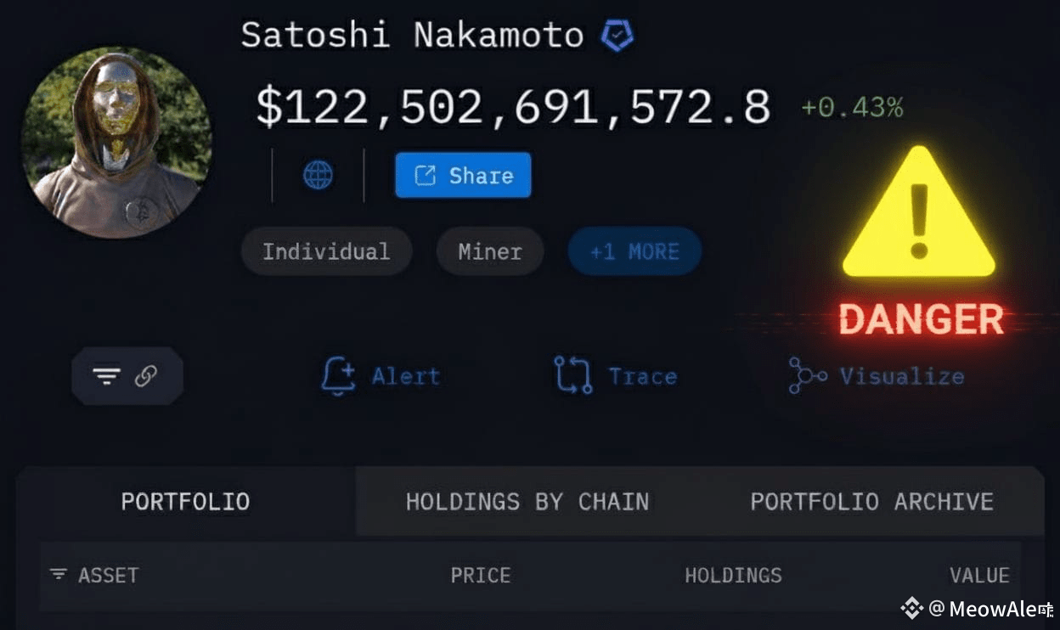Click the Trace arrows icon
The width and height of the screenshot is (1060, 630).
(x=572, y=375)
